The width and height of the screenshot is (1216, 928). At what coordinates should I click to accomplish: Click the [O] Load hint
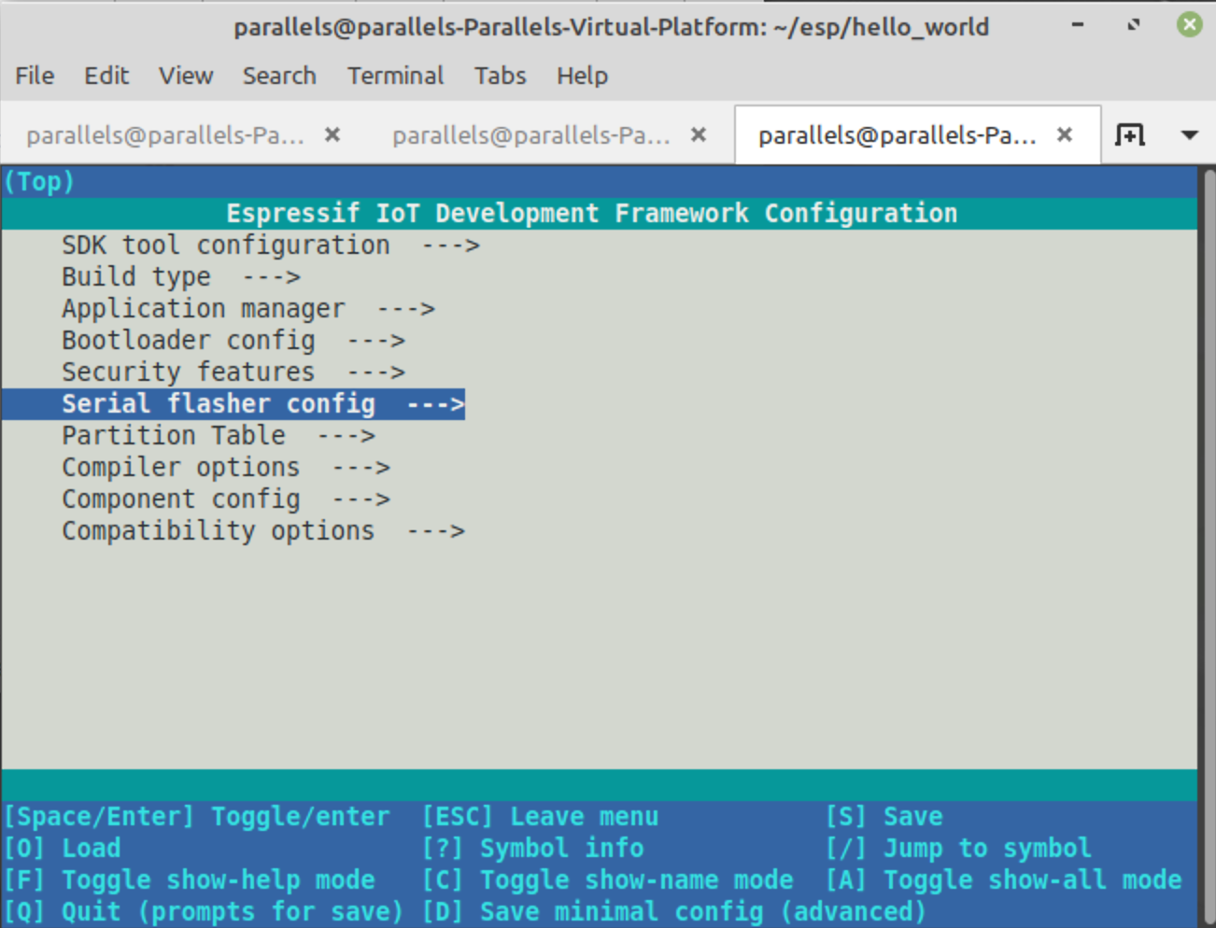click(62, 849)
